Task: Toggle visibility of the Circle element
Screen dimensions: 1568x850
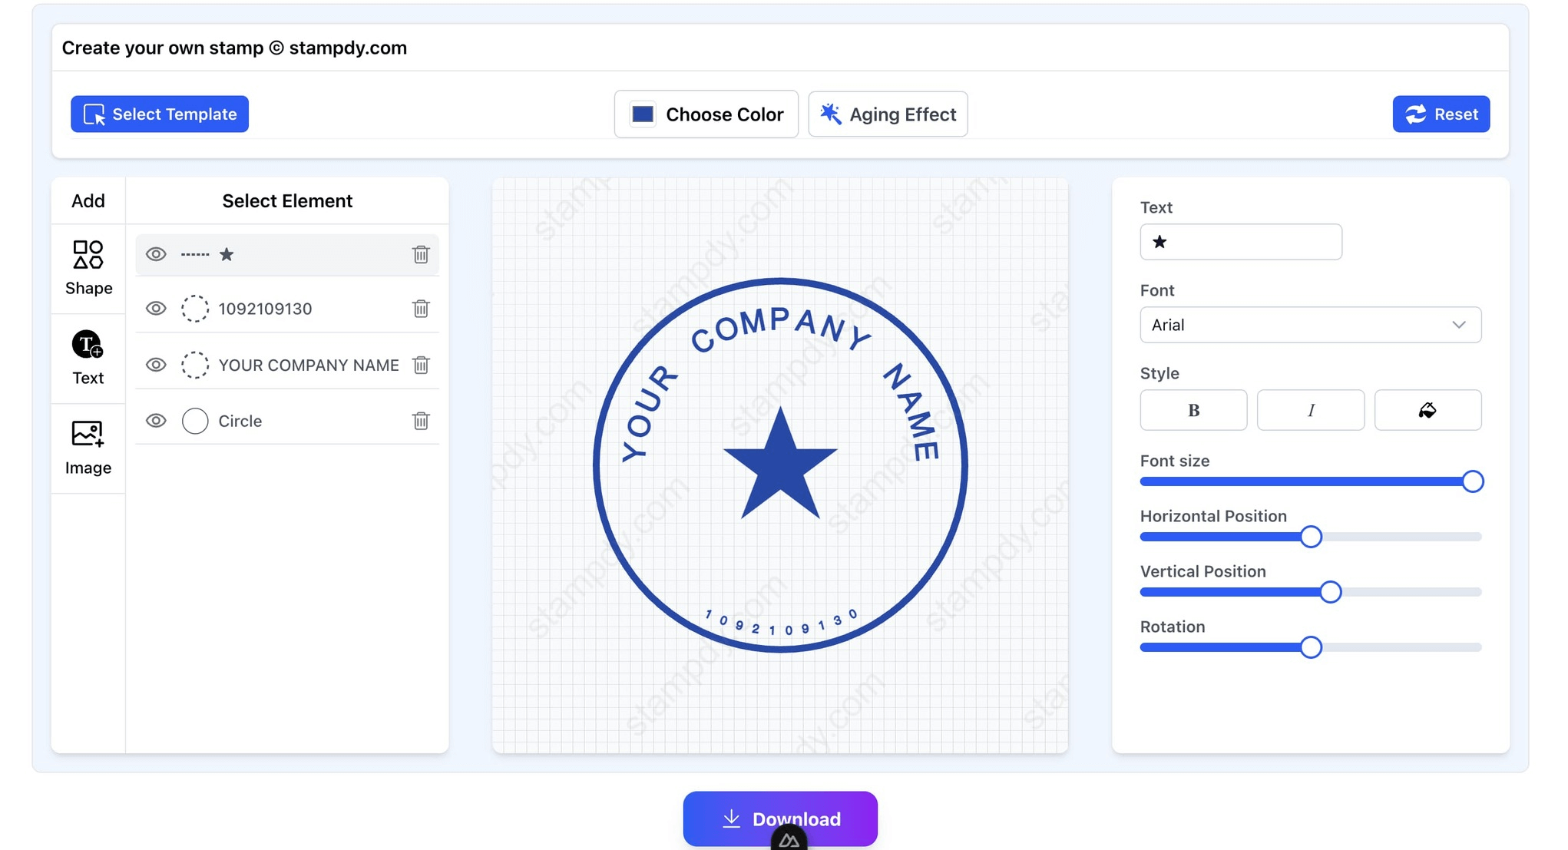Action: (156, 421)
